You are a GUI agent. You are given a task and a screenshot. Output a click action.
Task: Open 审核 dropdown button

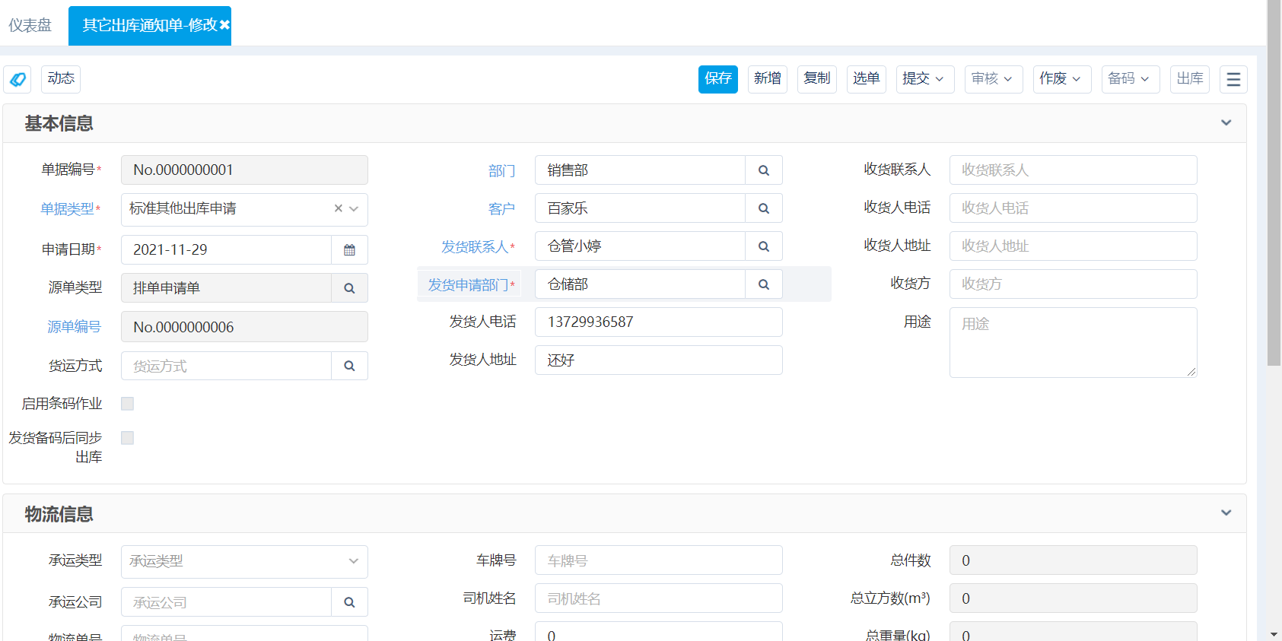994,79
